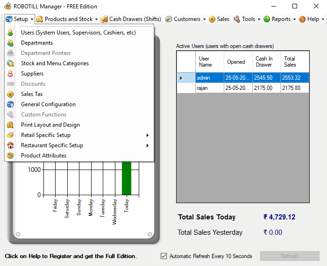Click the Help question mark icon
327x266 pixels.
tap(302, 19)
